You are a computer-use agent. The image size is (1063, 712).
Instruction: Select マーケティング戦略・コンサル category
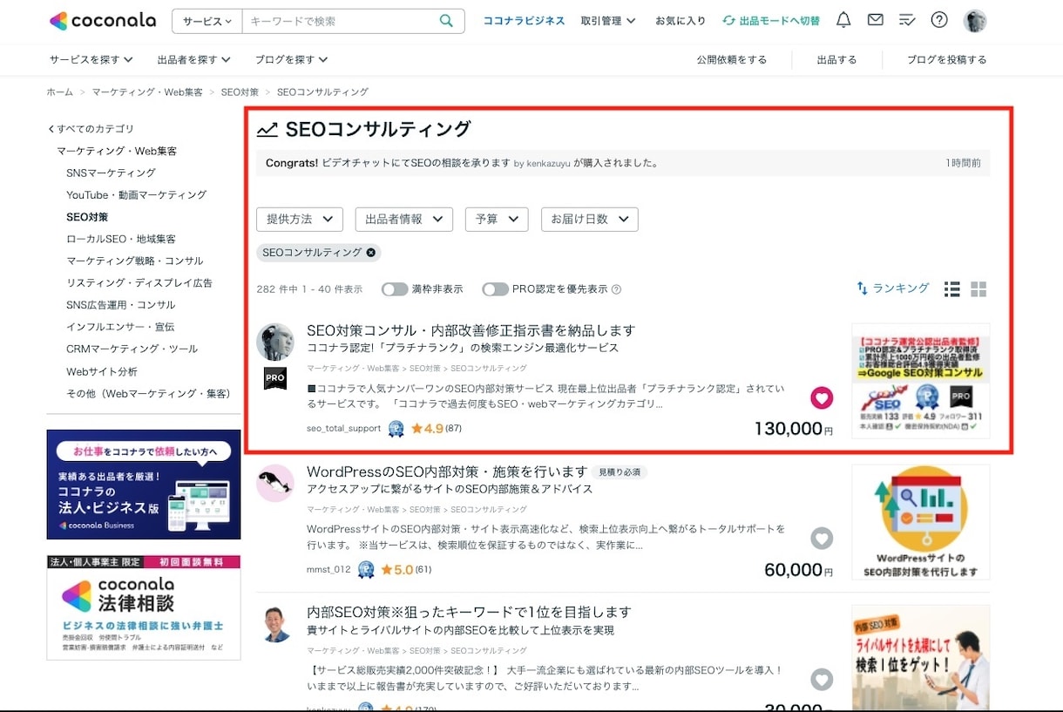pos(135,261)
